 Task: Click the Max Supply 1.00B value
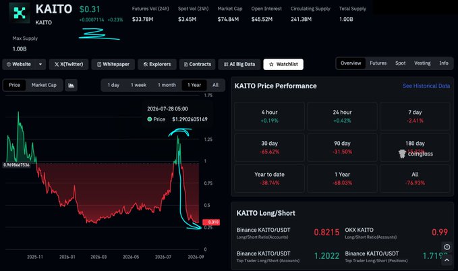[20, 49]
